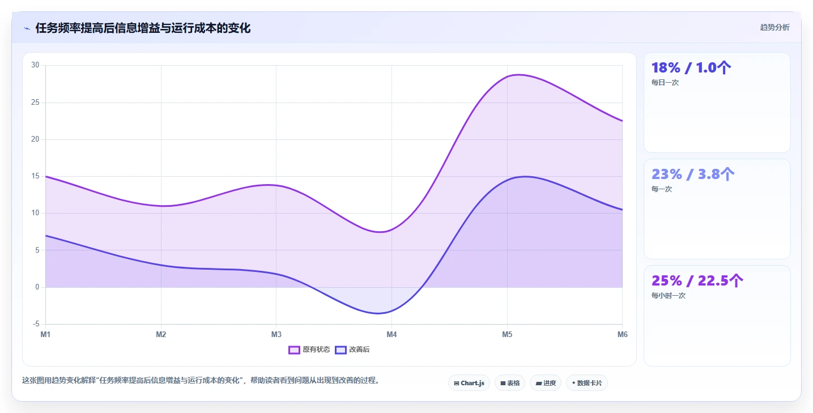Click the M5 x-axis label
This screenshot has width=813, height=413.
(507, 335)
